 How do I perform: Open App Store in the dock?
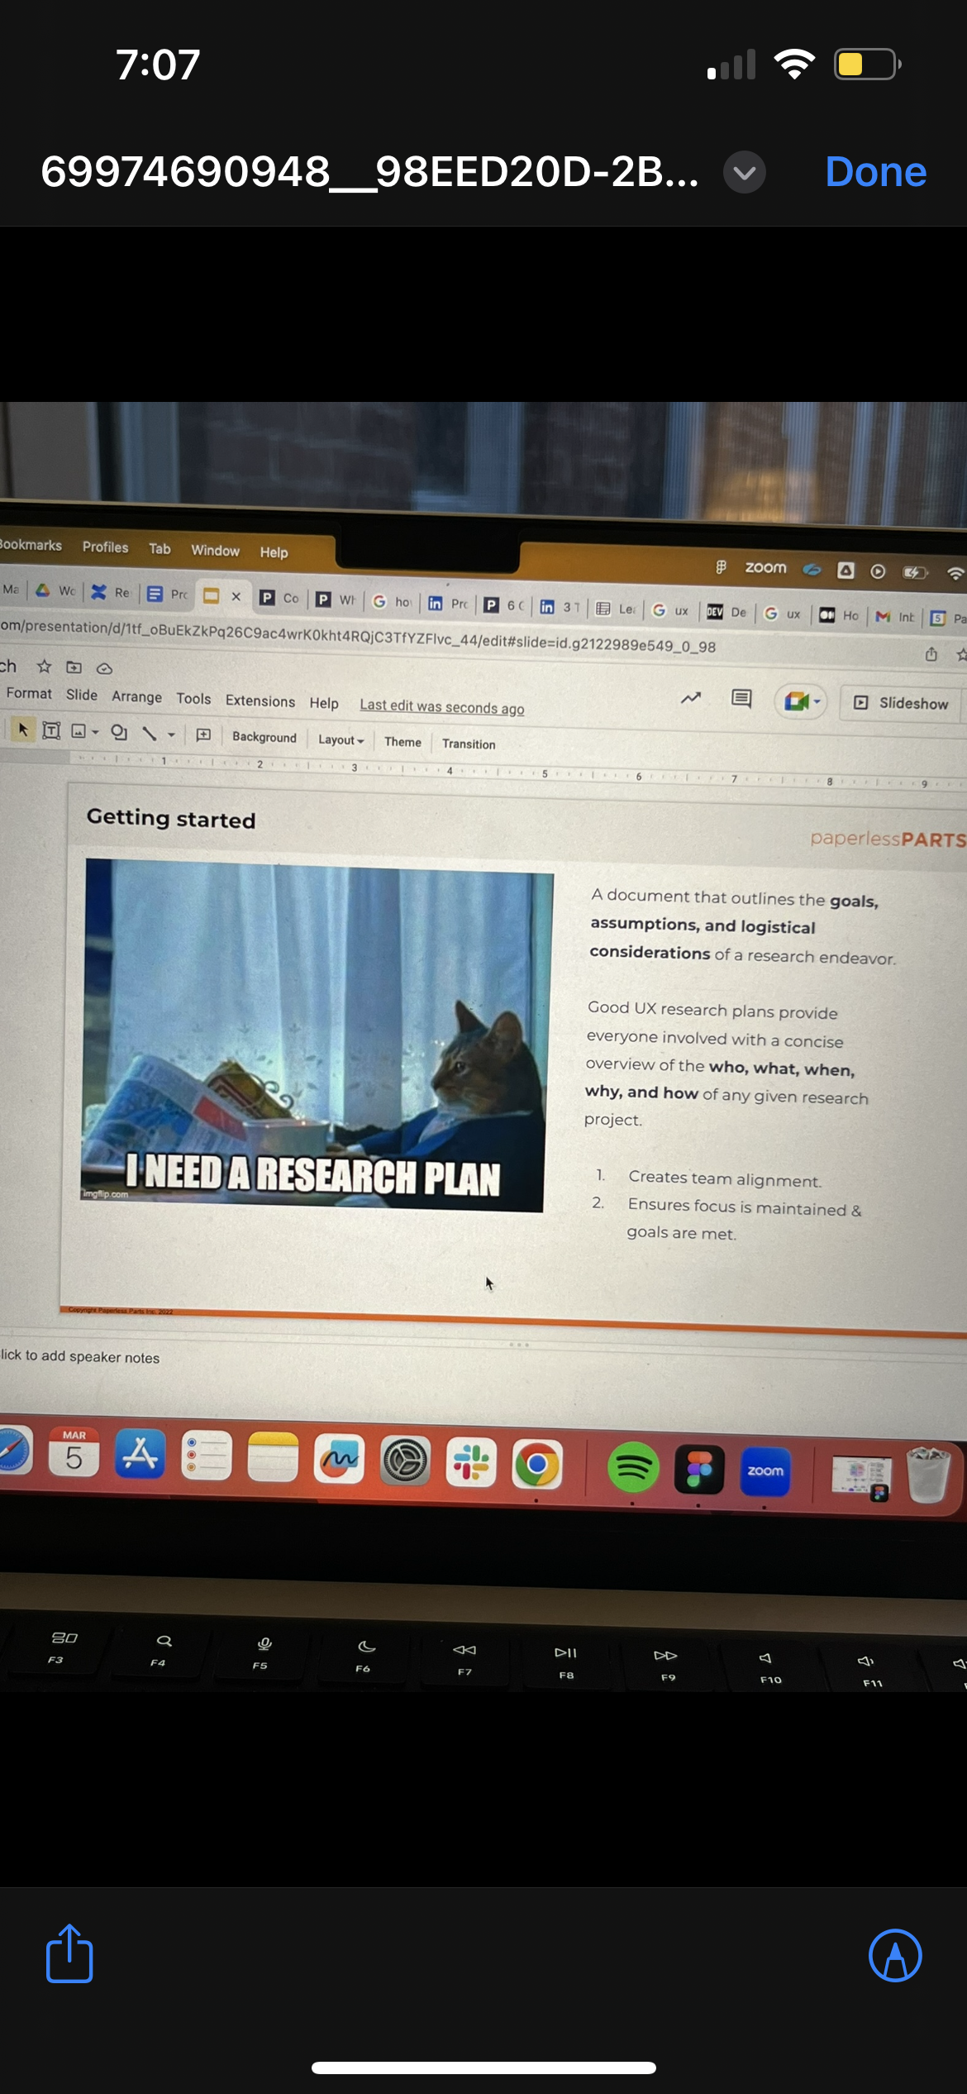click(x=140, y=1454)
